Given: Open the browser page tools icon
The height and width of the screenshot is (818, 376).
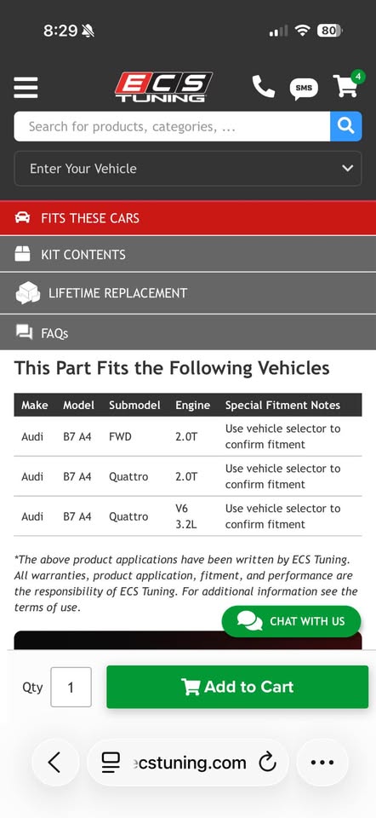Looking at the screenshot, I should (111, 763).
